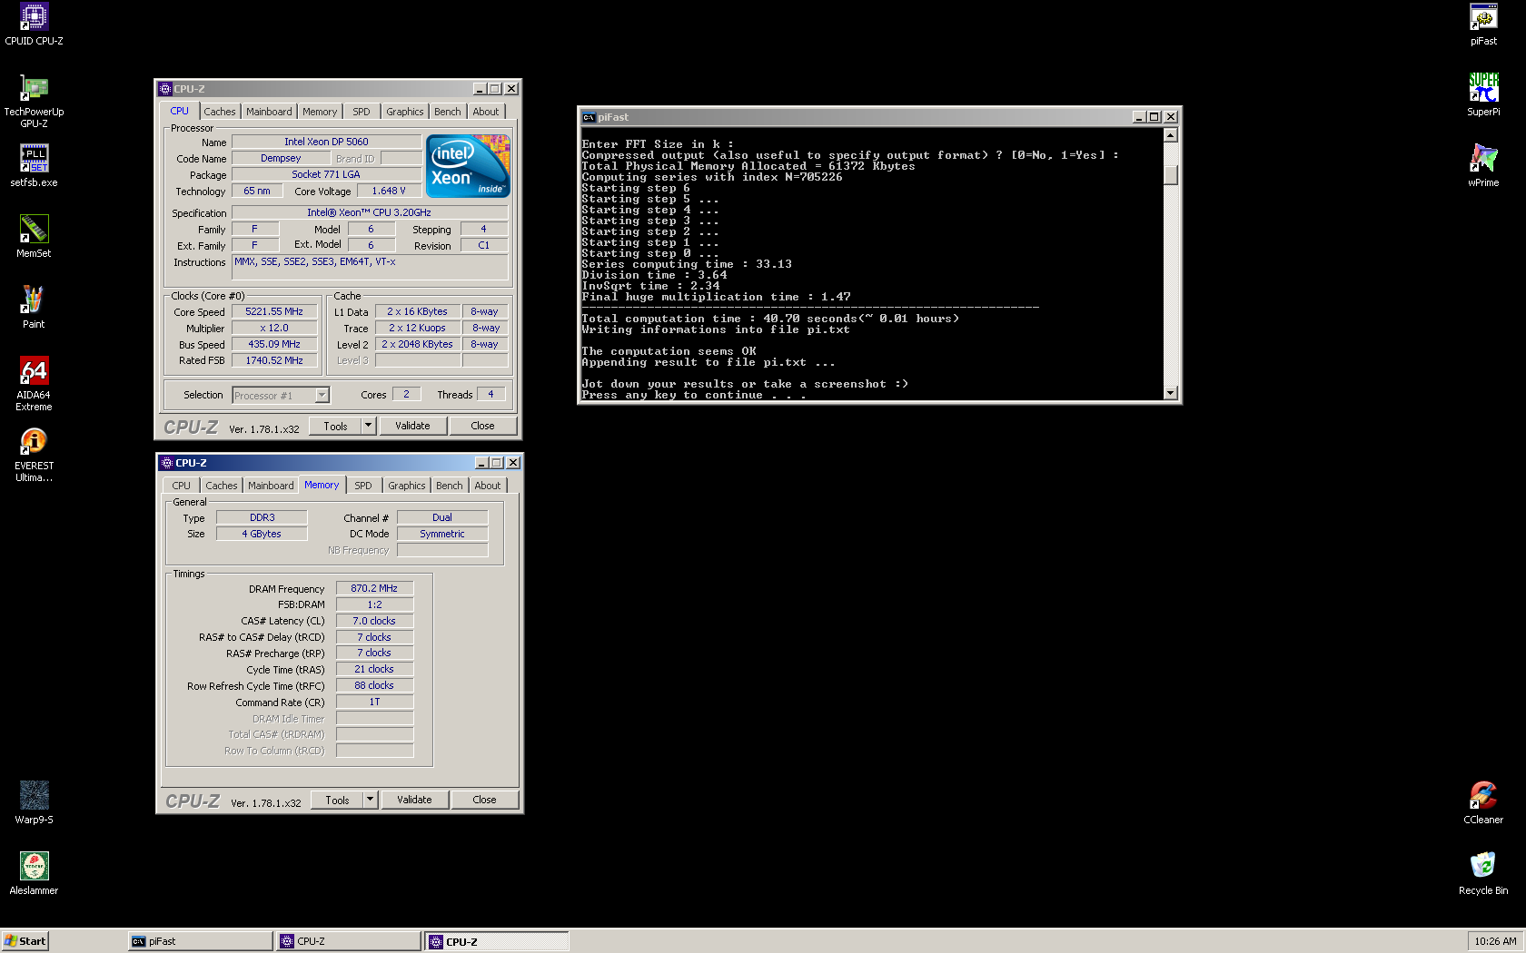The height and width of the screenshot is (953, 1526).
Task: Open the SuperPi desktop shortcut
Action: (1483, 95)
